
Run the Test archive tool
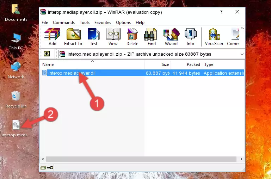pos(93,37)
